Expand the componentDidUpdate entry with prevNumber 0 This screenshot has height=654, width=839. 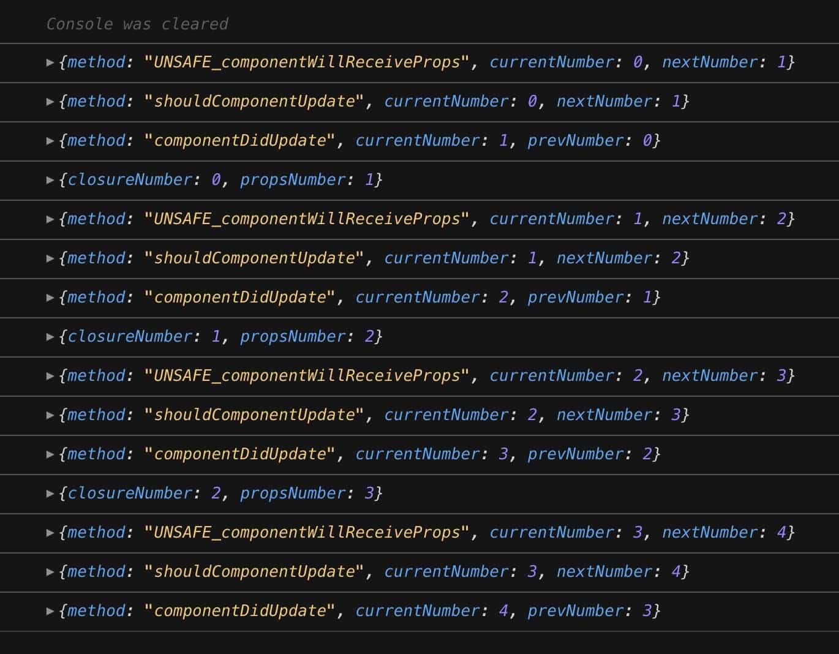[x=50, y=141]
